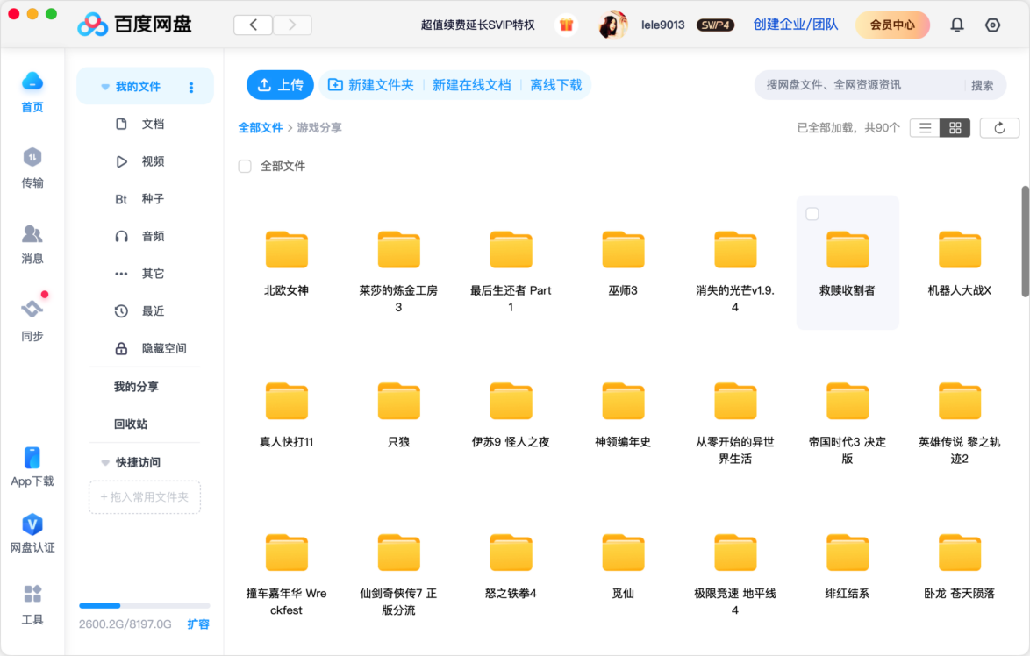Viewport: 1030px width, 656px height.
Task: Click the 2600.2G/8197.0G storage text
Action: point(125,624)
